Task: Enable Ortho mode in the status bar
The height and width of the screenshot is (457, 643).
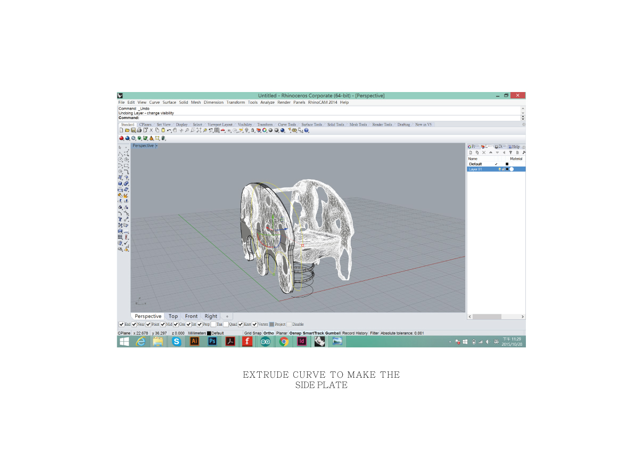Action: (x=269, y=333)
